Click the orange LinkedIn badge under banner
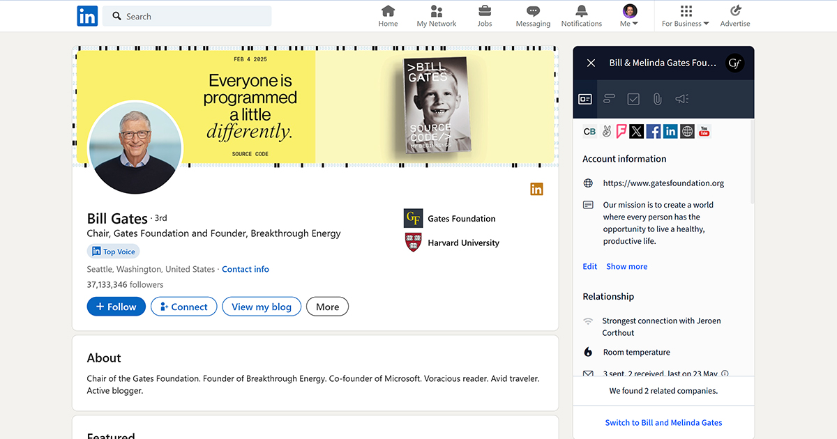 pos(536,189)
